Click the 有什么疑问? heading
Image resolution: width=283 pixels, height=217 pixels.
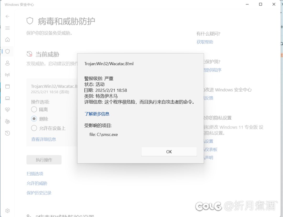pos(208,34)
